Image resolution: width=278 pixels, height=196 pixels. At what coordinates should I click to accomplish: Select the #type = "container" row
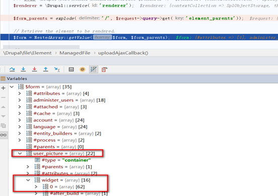coord(63,160)
